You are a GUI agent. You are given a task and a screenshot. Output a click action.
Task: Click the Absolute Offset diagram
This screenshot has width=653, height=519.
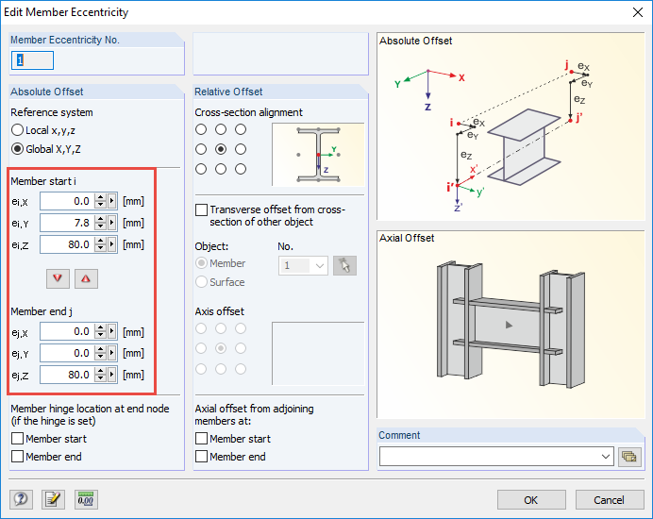click(x=511, y=126)
